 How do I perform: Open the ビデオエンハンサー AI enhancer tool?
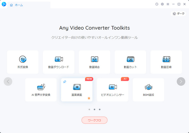click(x=113, y=90)
